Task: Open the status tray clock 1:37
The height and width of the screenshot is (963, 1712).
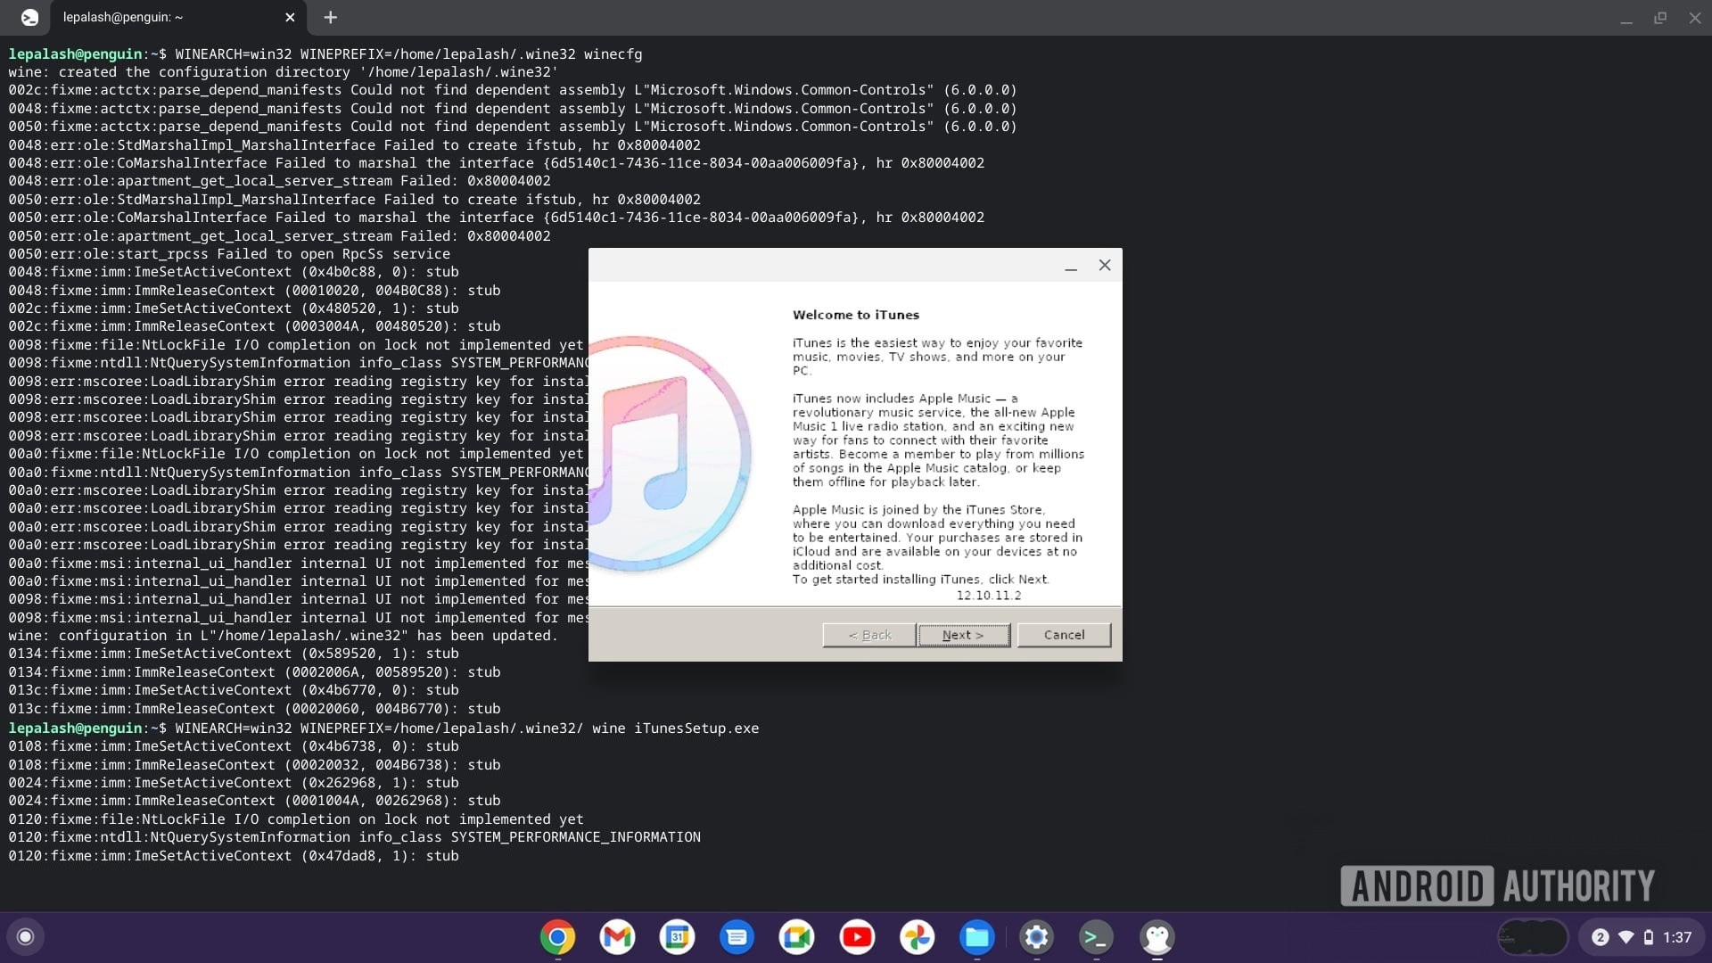Action: (1677, 937)
